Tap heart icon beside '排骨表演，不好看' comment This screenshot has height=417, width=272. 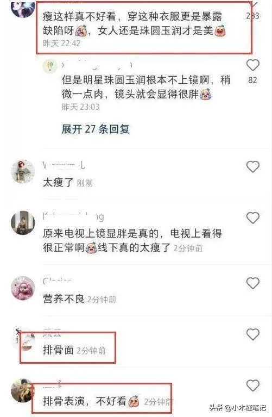click(252, 385)
